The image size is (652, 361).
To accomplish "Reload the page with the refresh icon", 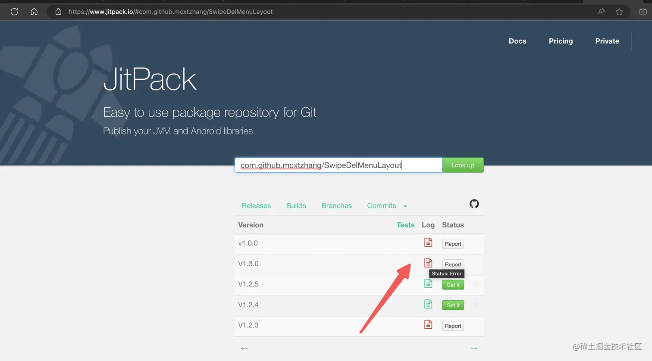I will (14, 12).
